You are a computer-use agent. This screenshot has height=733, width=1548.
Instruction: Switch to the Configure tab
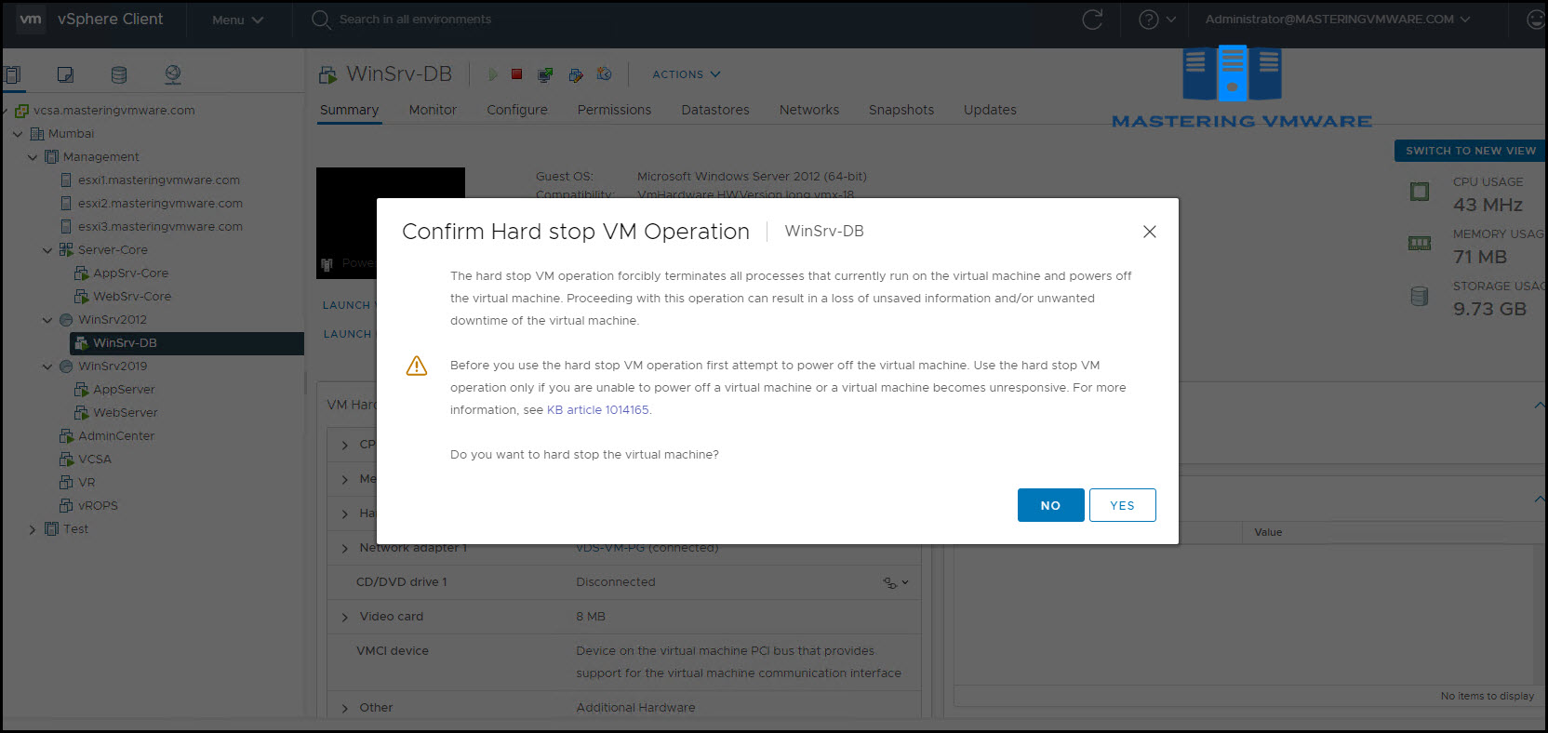pyautogui.click(x=517, y=110)
